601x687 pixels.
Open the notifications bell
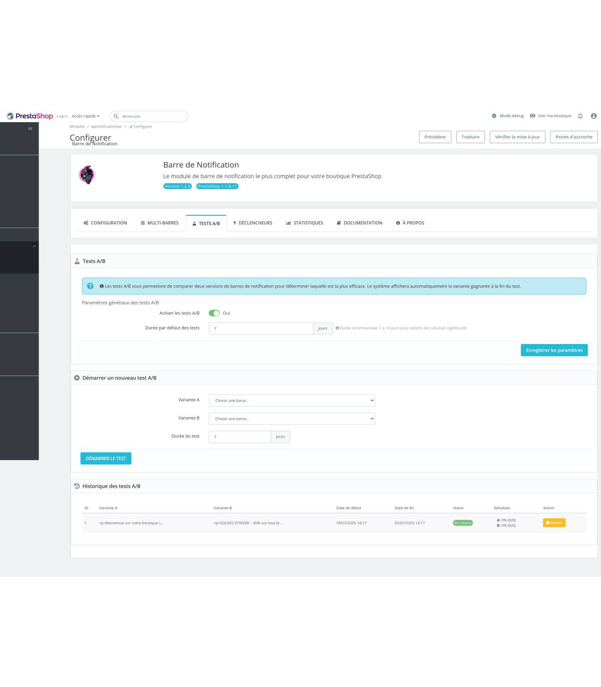[580, 116]
